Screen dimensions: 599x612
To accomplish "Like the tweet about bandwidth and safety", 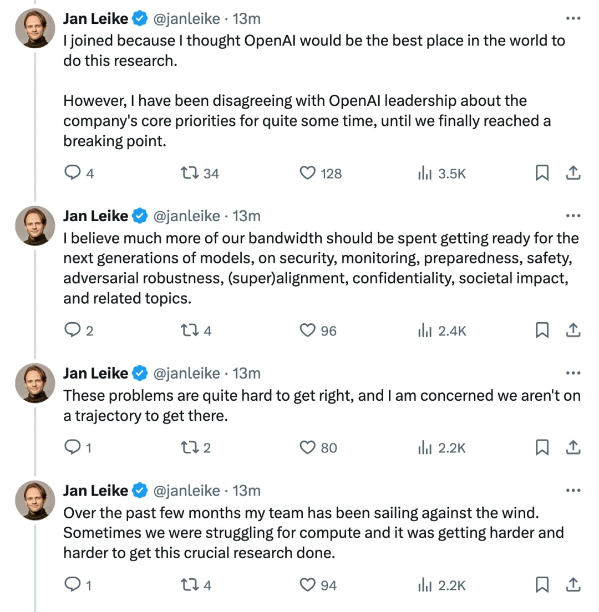I will [x=307, y=331].
